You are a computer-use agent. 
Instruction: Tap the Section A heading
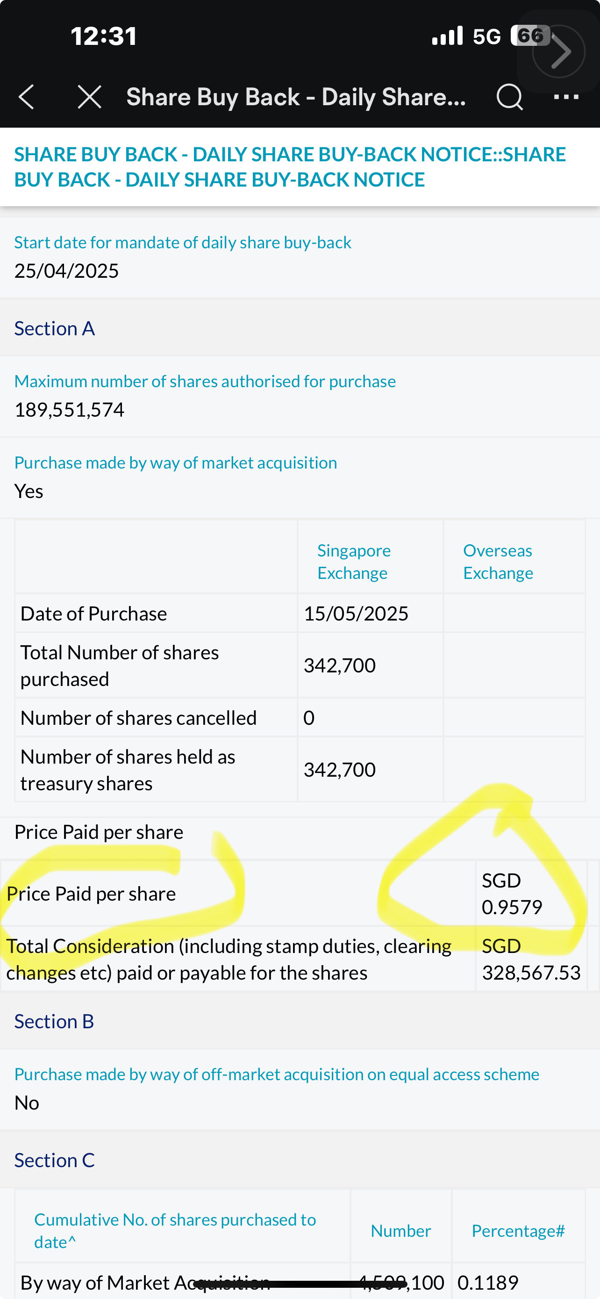54,329
